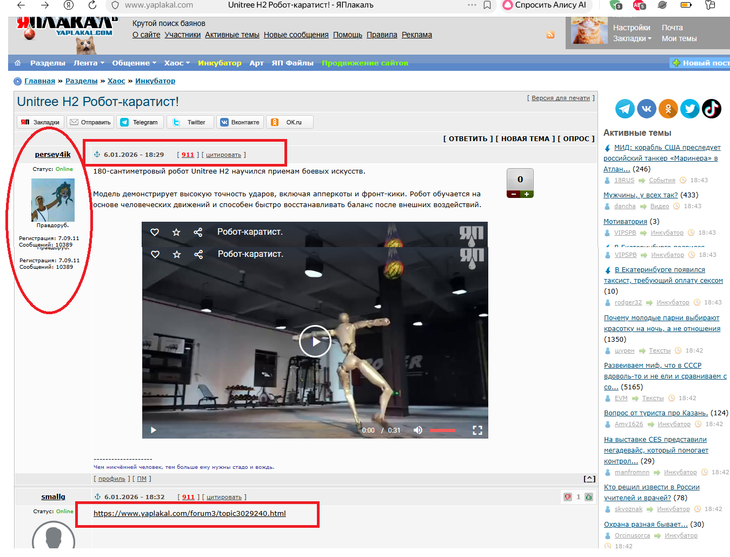The image size is (730, 557).
Task: Open Продвижение сайтов menu item
Action: tap(365, 63)
